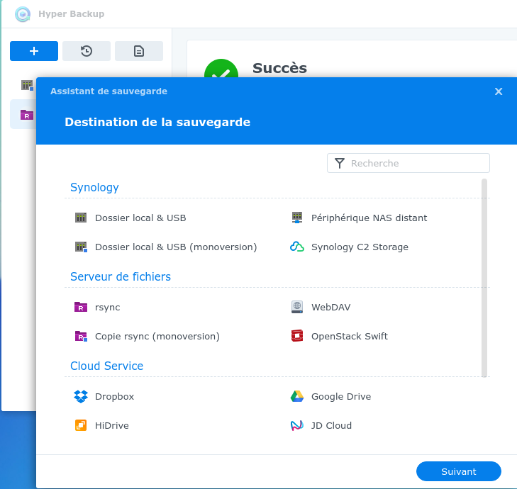
Task: Click the Périphérique NAS distant label
Action: 369,218
